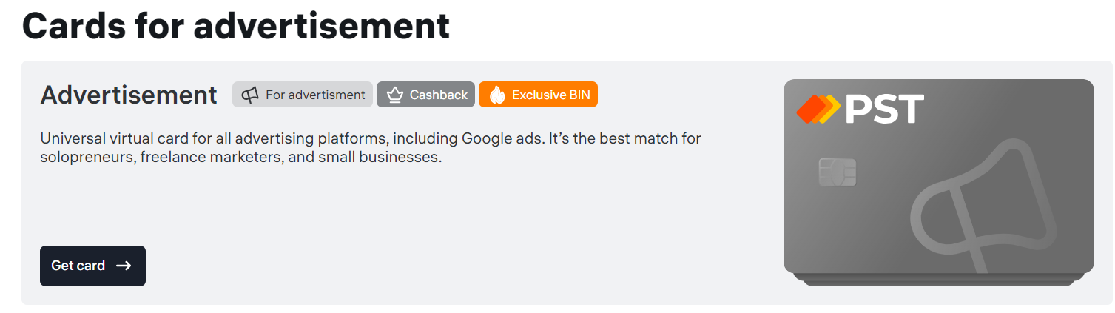Click the megaphone icon in the advertisment tag
Image resolution: width=1115 pixels, height=313 pixels.
tap(250, 95)
